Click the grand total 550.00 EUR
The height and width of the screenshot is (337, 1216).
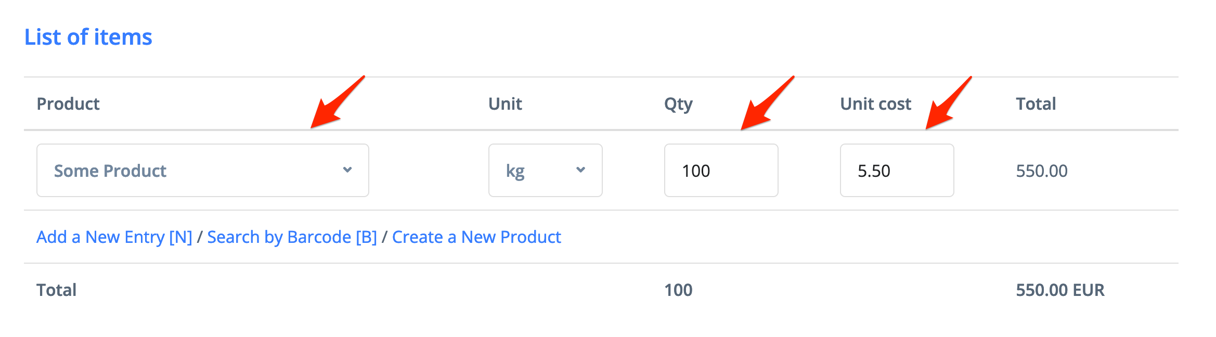pyautogui.click(x=1060, y=290)
